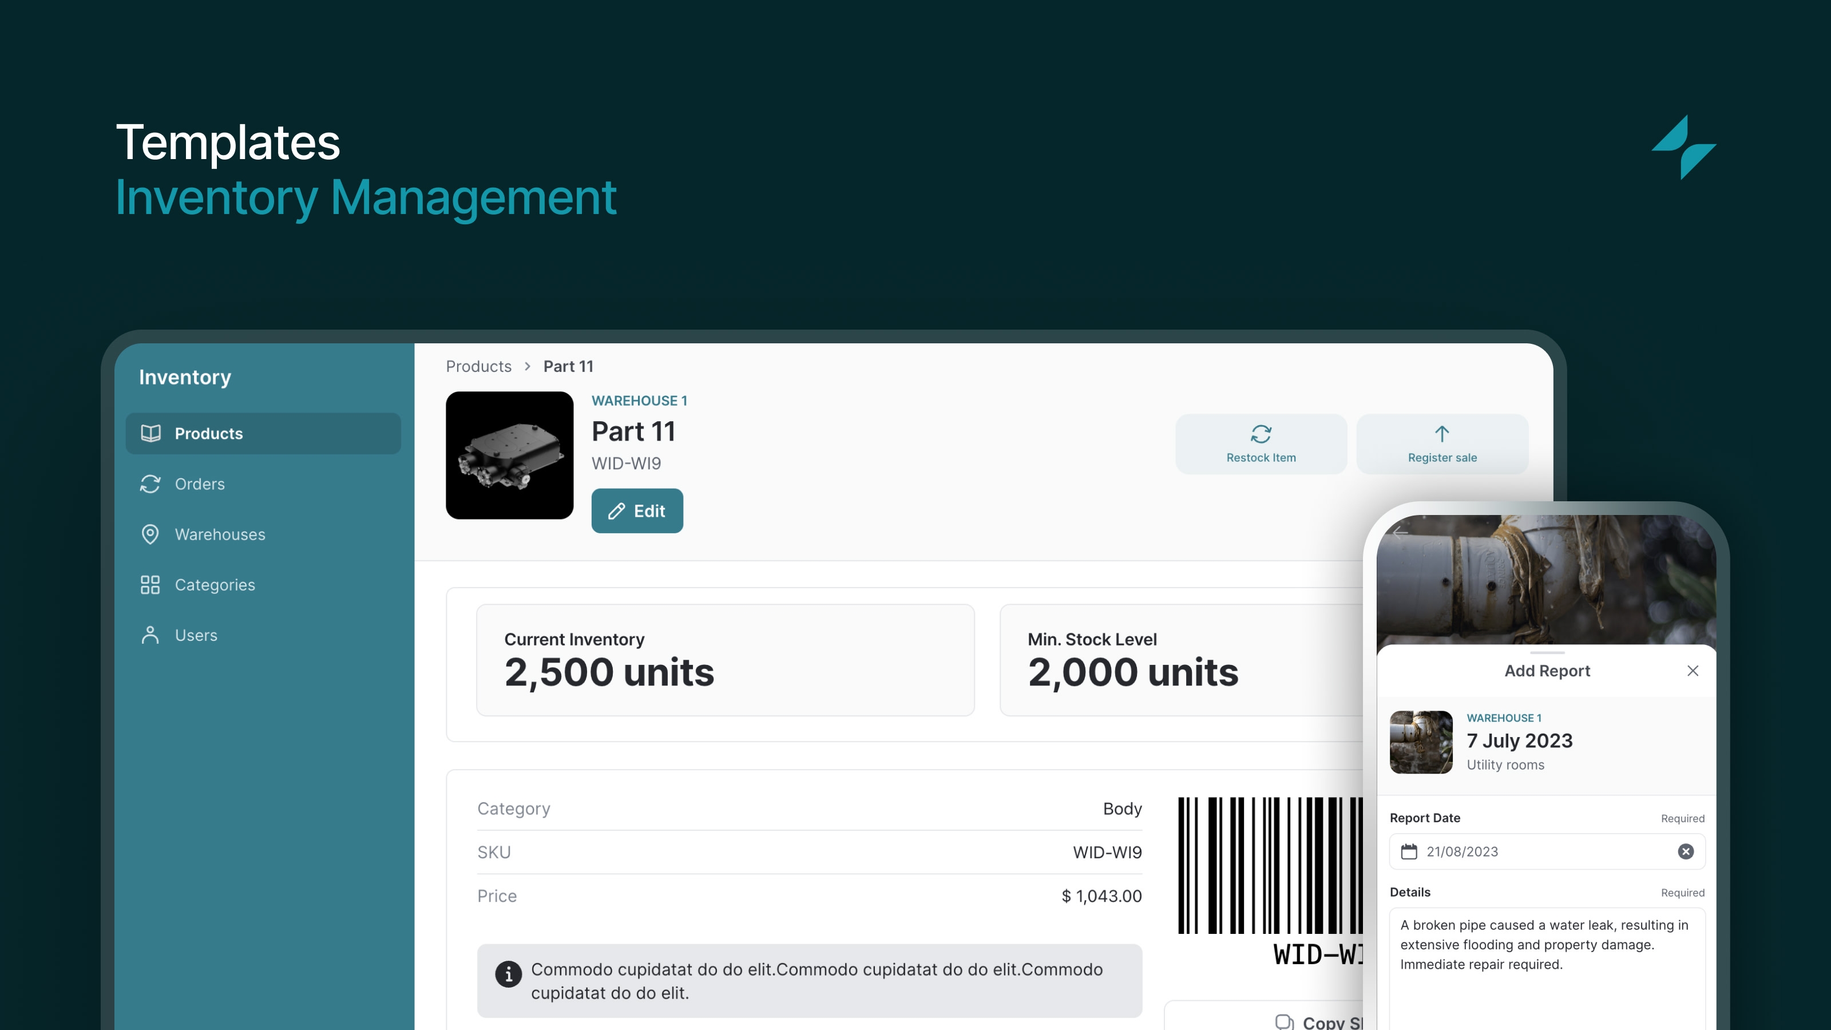Click the pencil icon on Edit button
The image size is (1831, 1030).
point(616,510)
